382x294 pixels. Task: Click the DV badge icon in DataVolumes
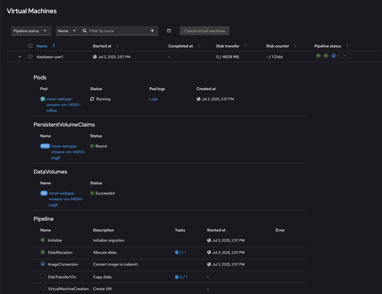pyautogui.click(x=44, y=193)
